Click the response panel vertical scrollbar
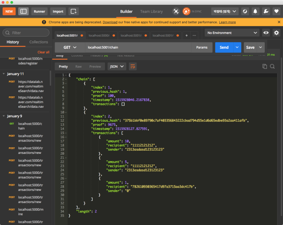This screenshot has height=225, width=283. [x=282, y=137]
